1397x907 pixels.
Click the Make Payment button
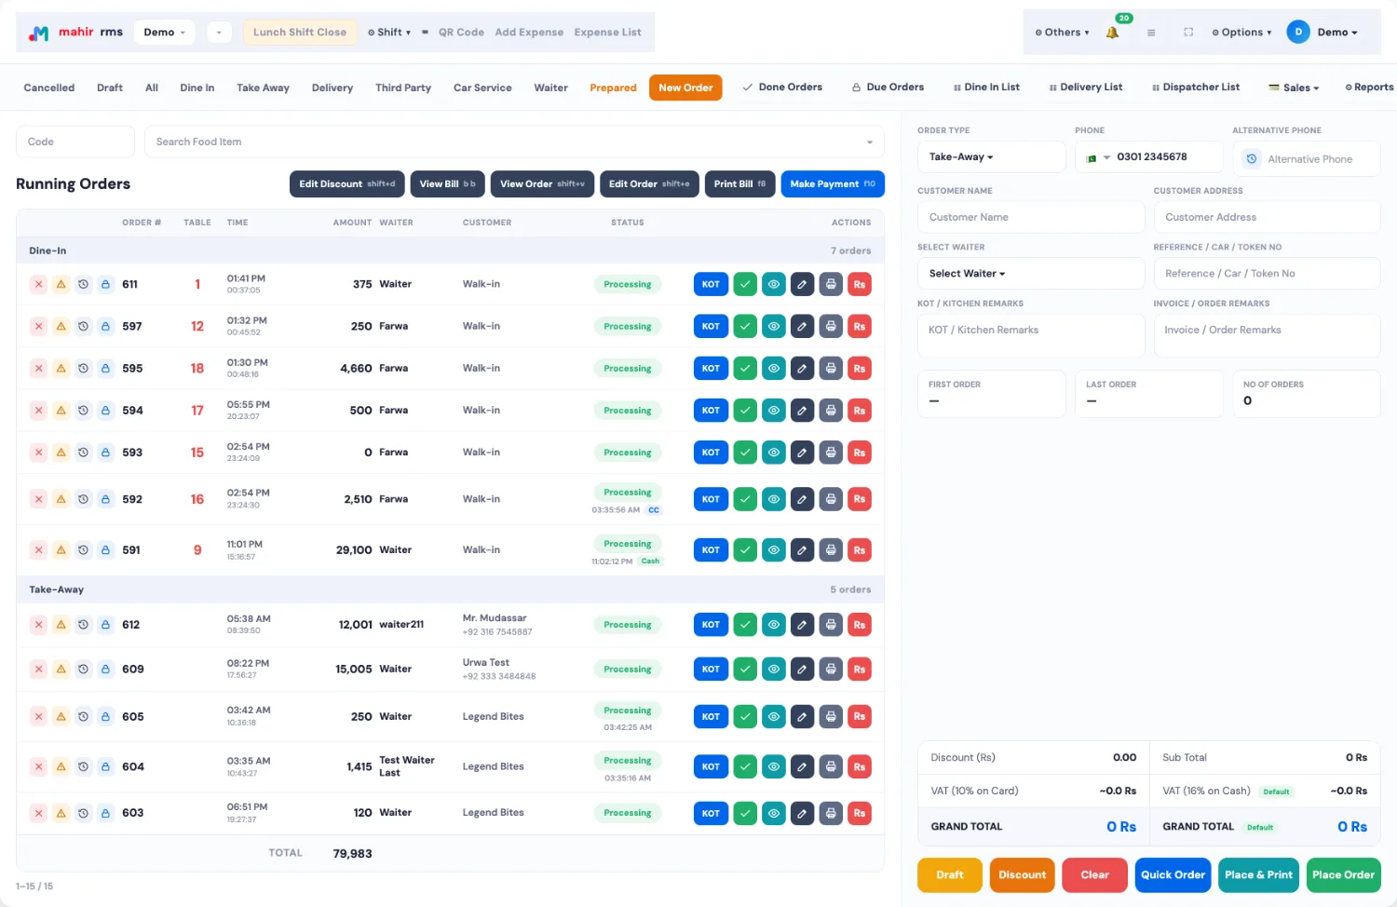(x=833, y=184)
